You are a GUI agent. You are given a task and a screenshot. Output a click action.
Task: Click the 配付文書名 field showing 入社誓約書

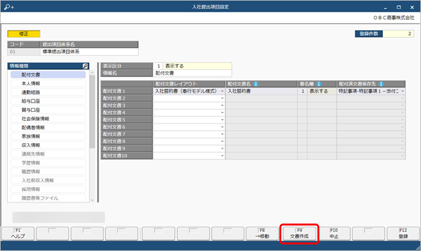[261, 91]
